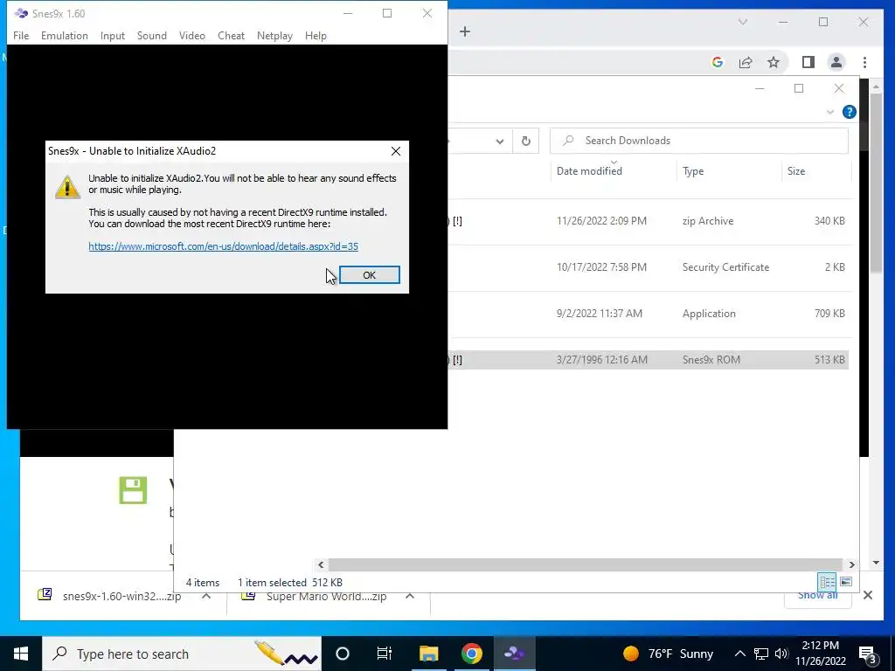Viewport: 895px width, 671px height.
Task: Switch to Chrome from taskbar
Action: (471, 654)
